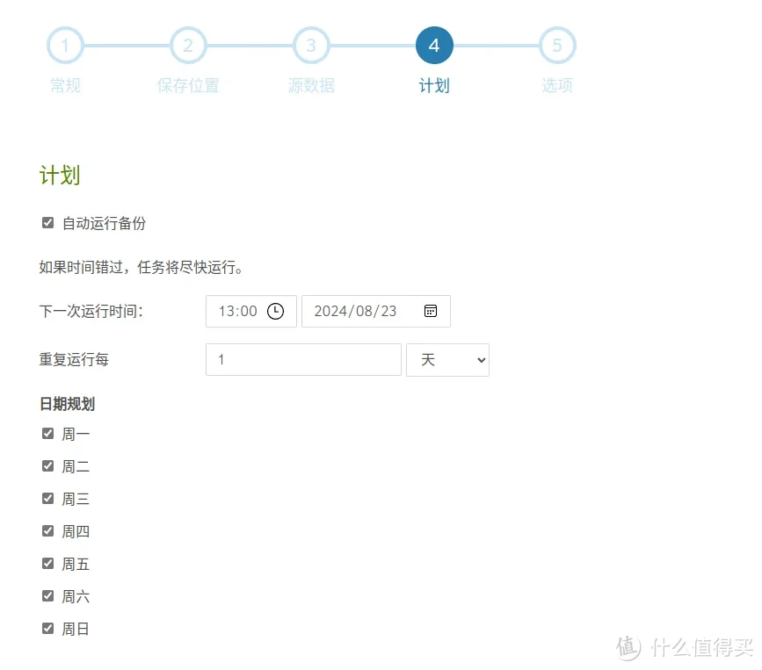The width and height of the screenshot is (762, 670).
Task: Click the 计划 section heading
Action: click(59, 174)
